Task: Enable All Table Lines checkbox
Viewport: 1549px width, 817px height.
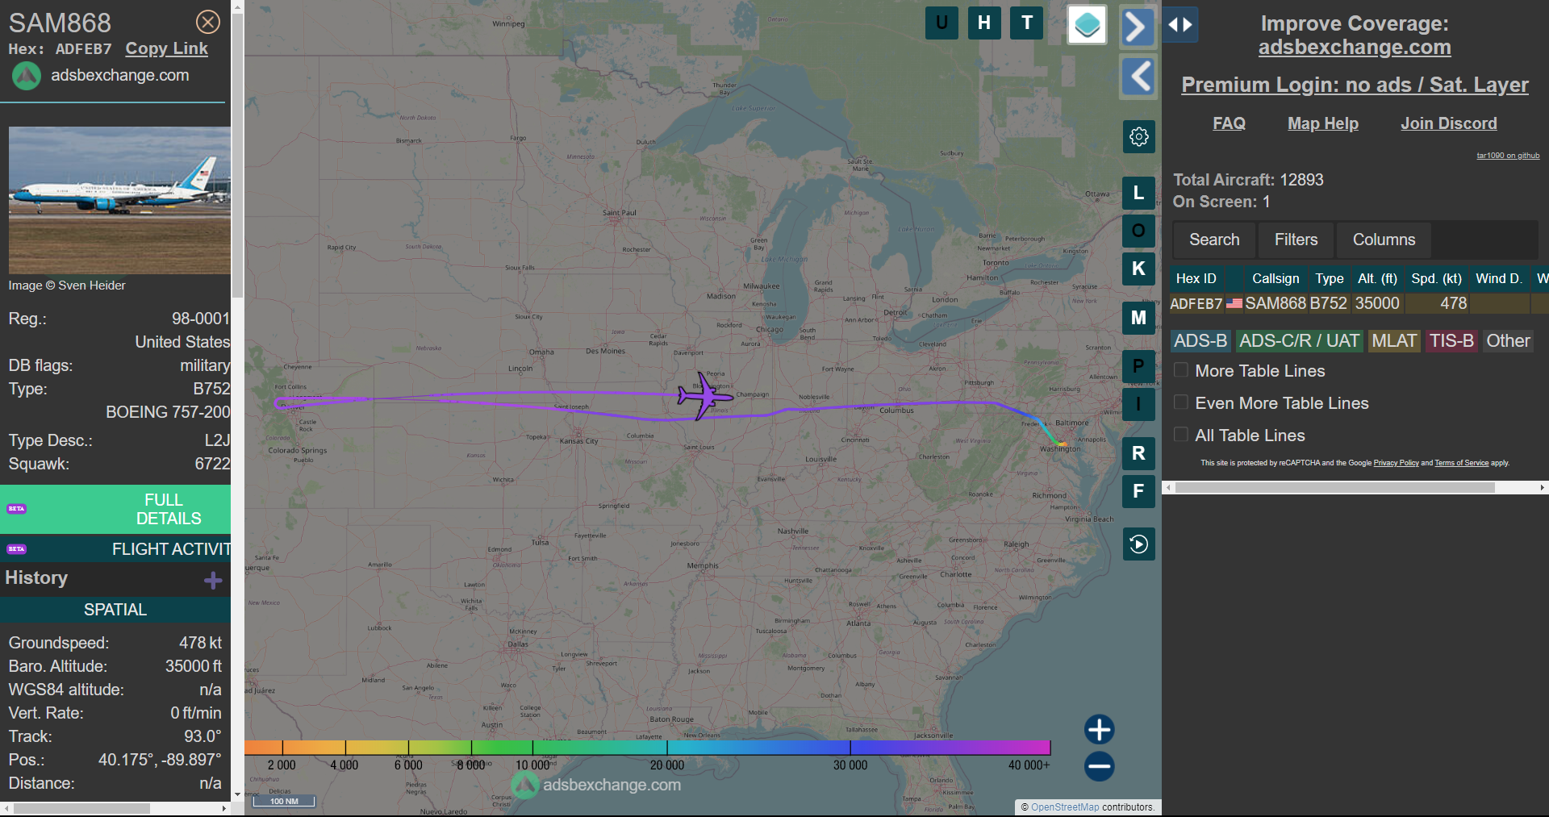Action: [1181, 435]
